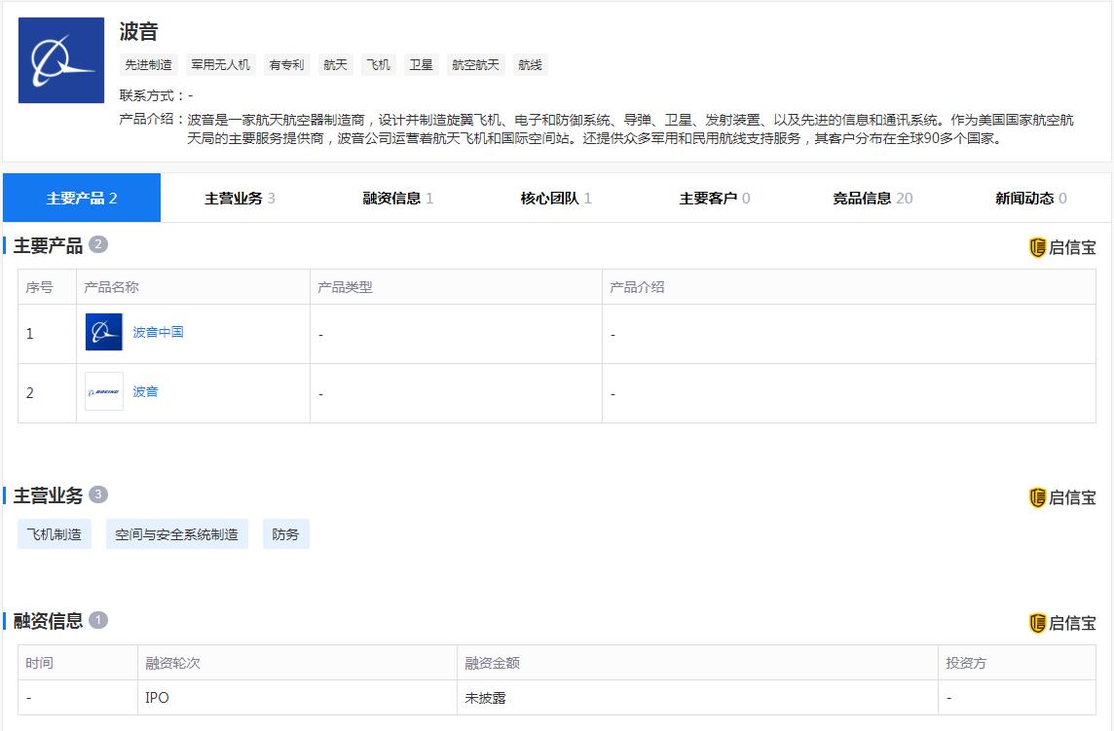Image resolution: width=1114 pixels, height=731 pixels.
Task: Open the 波音中国 product link
Action: point(158,332)
